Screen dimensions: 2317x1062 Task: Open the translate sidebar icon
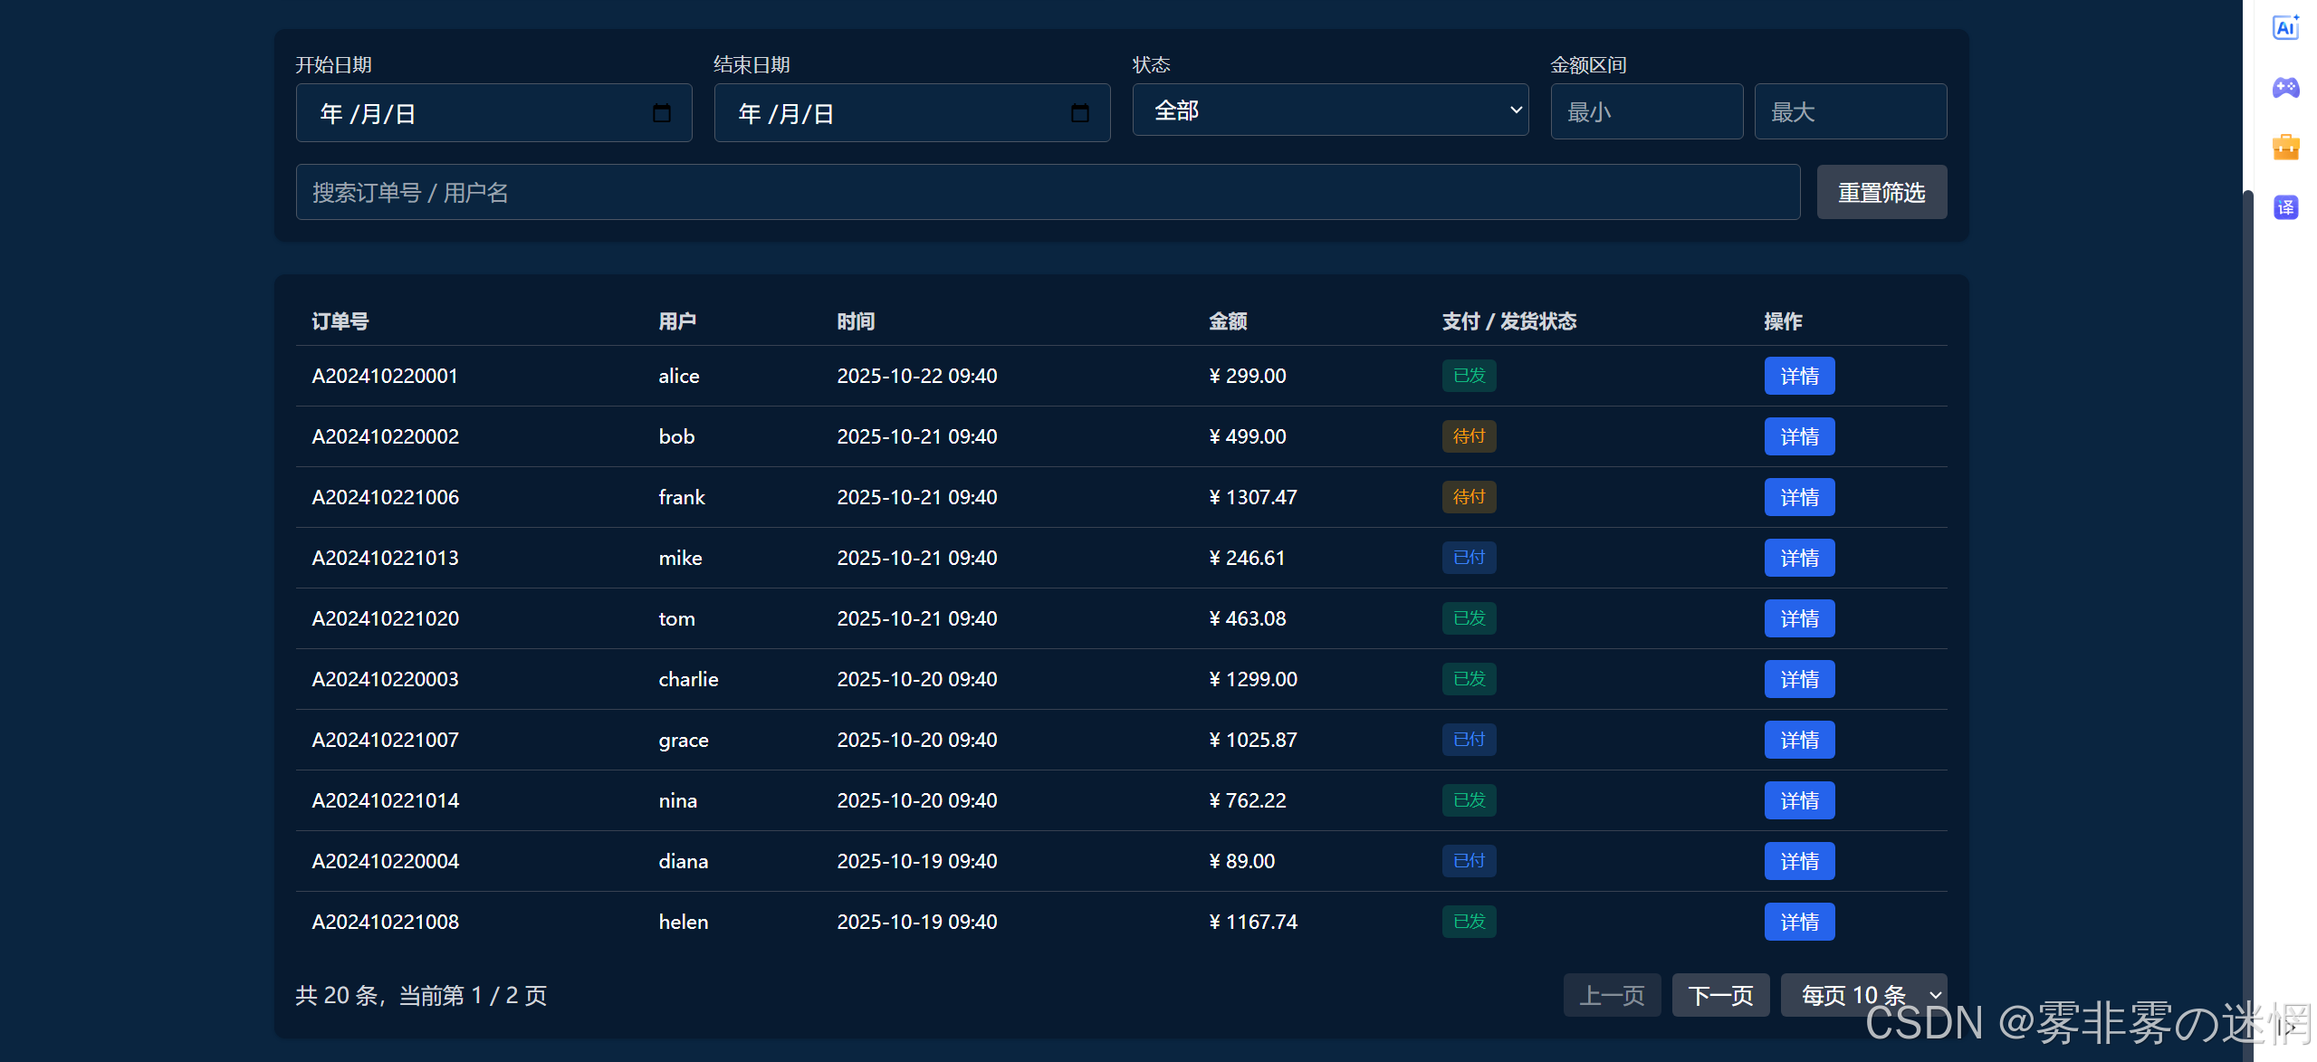2285,207
